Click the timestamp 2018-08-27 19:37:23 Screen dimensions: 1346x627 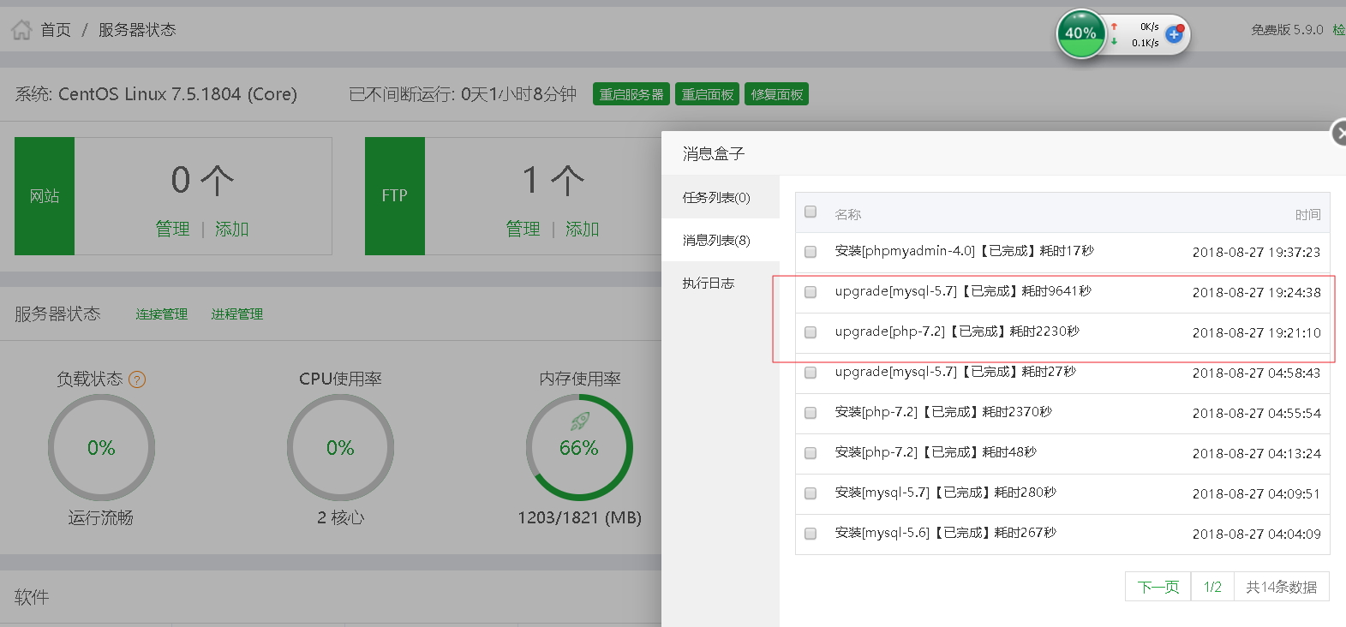point(1256,253)
